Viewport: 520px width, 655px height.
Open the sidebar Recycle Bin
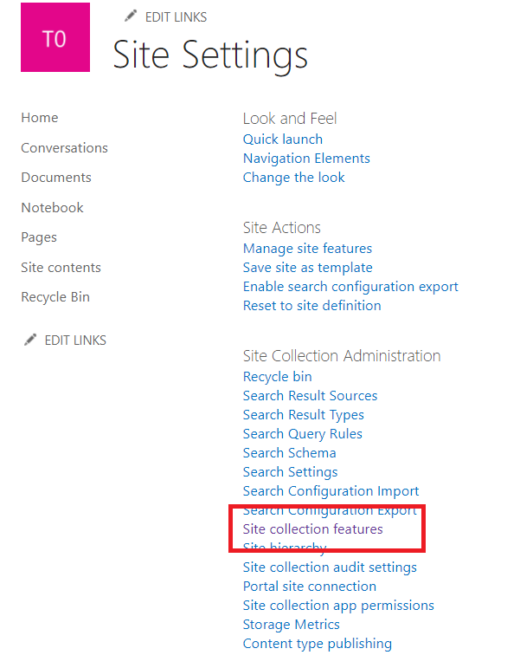[x=55, y=297]
